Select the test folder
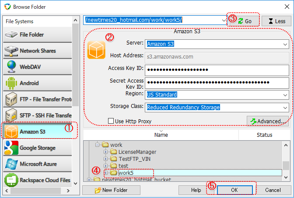Viewport: 294px width, 198px height. (123, 166)
